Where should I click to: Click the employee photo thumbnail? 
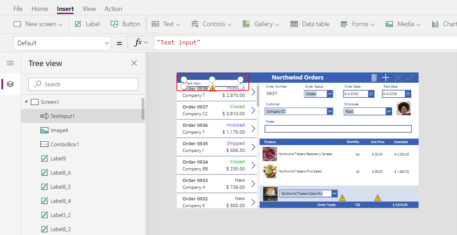click(x=404, y=108)
